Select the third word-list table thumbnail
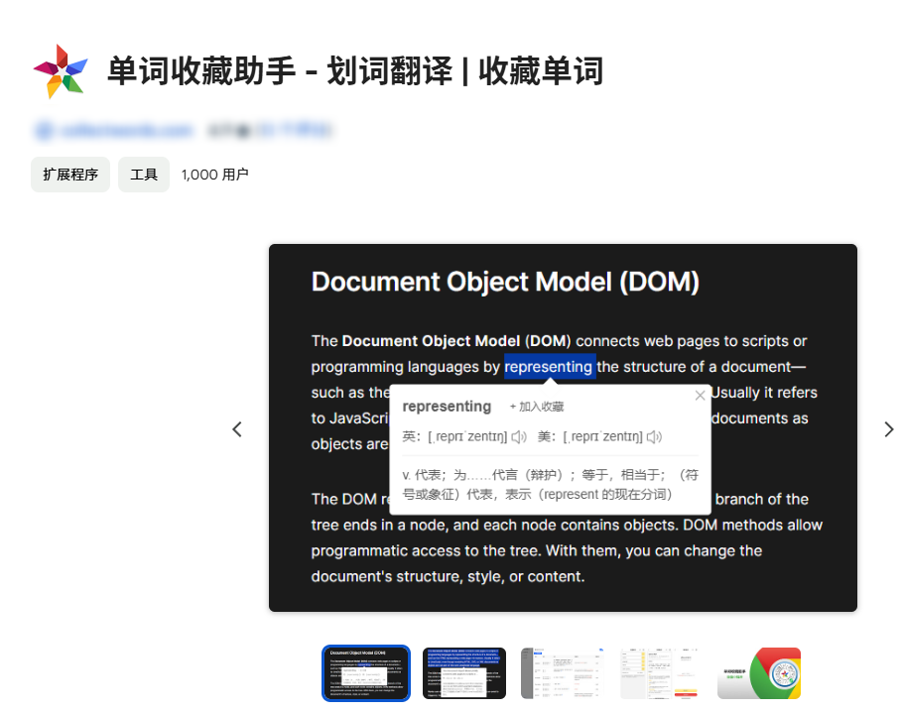The width and height of the screenshot is (902, 713). click(x=562, y=673)
